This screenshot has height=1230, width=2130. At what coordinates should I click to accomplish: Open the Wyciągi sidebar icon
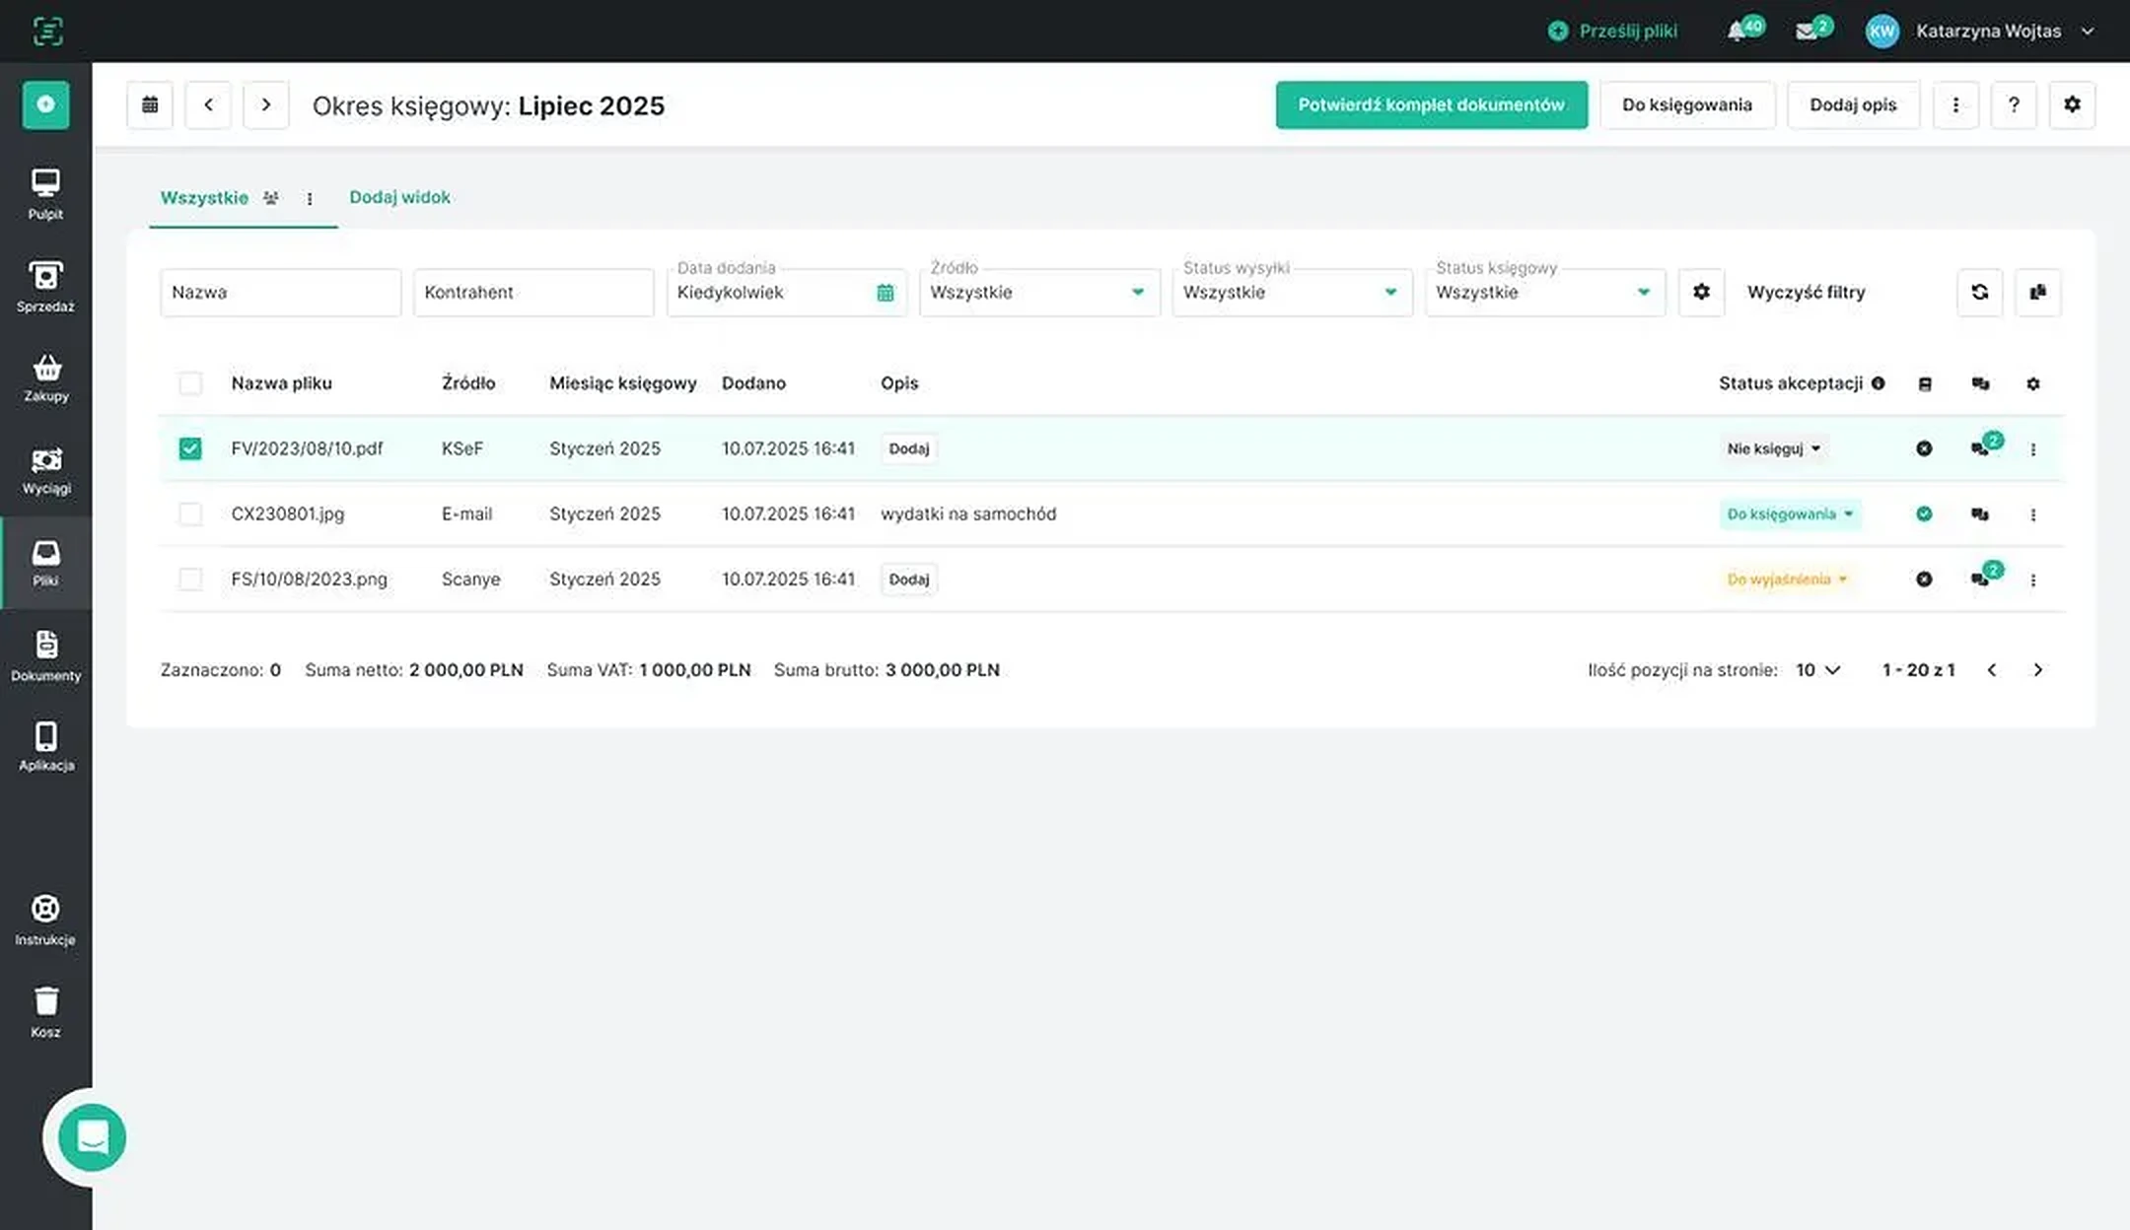click(x=45, y=471)
